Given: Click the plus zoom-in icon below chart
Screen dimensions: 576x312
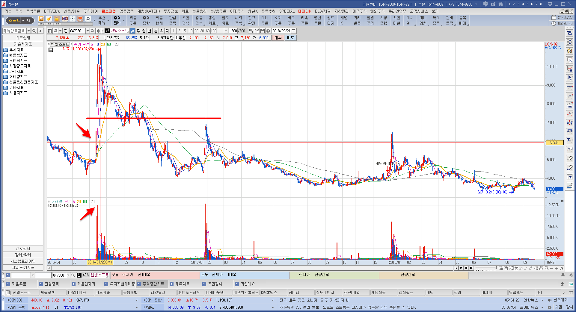Looking at the screenshot, I should (x=557, y=268).
